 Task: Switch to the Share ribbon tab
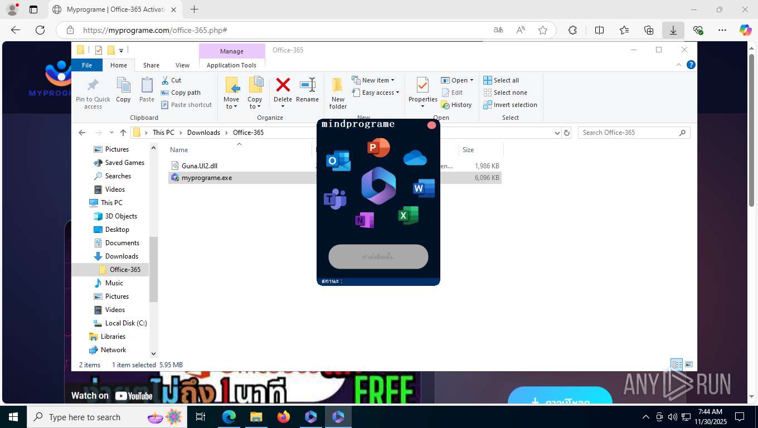[x=151, y=65]
